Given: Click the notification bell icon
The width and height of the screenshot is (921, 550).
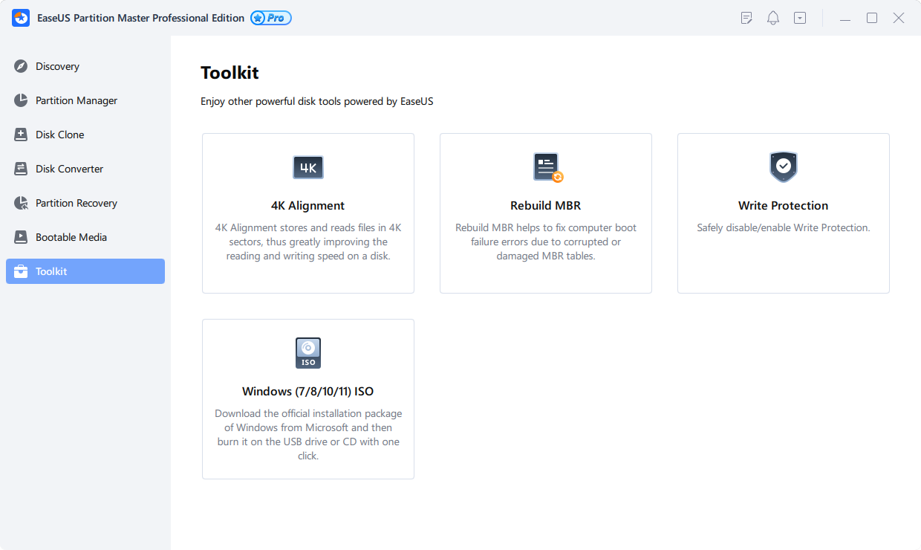Looking at the screenshot, I should (x=772, y=17).
